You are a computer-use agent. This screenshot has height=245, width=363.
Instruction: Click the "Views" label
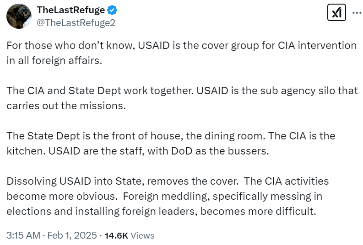[142, 236]
